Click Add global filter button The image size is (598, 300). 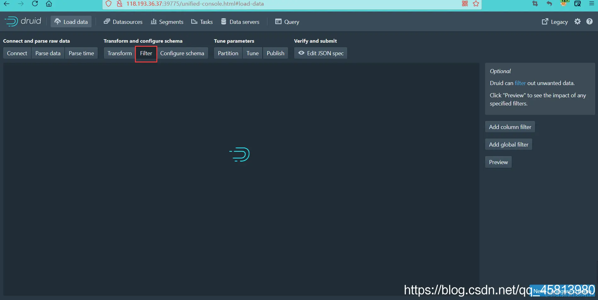(509, 144)
